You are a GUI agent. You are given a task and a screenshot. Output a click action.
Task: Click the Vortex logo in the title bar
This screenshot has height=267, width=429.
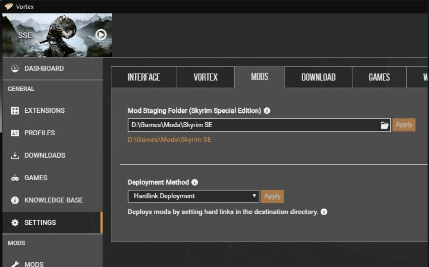[x=9, y=6]
